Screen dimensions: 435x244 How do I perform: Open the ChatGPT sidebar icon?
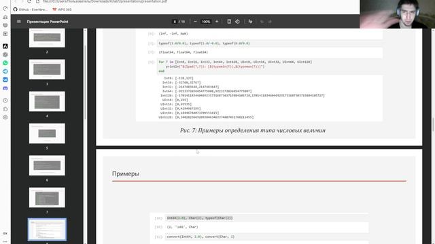coord(5,54)
